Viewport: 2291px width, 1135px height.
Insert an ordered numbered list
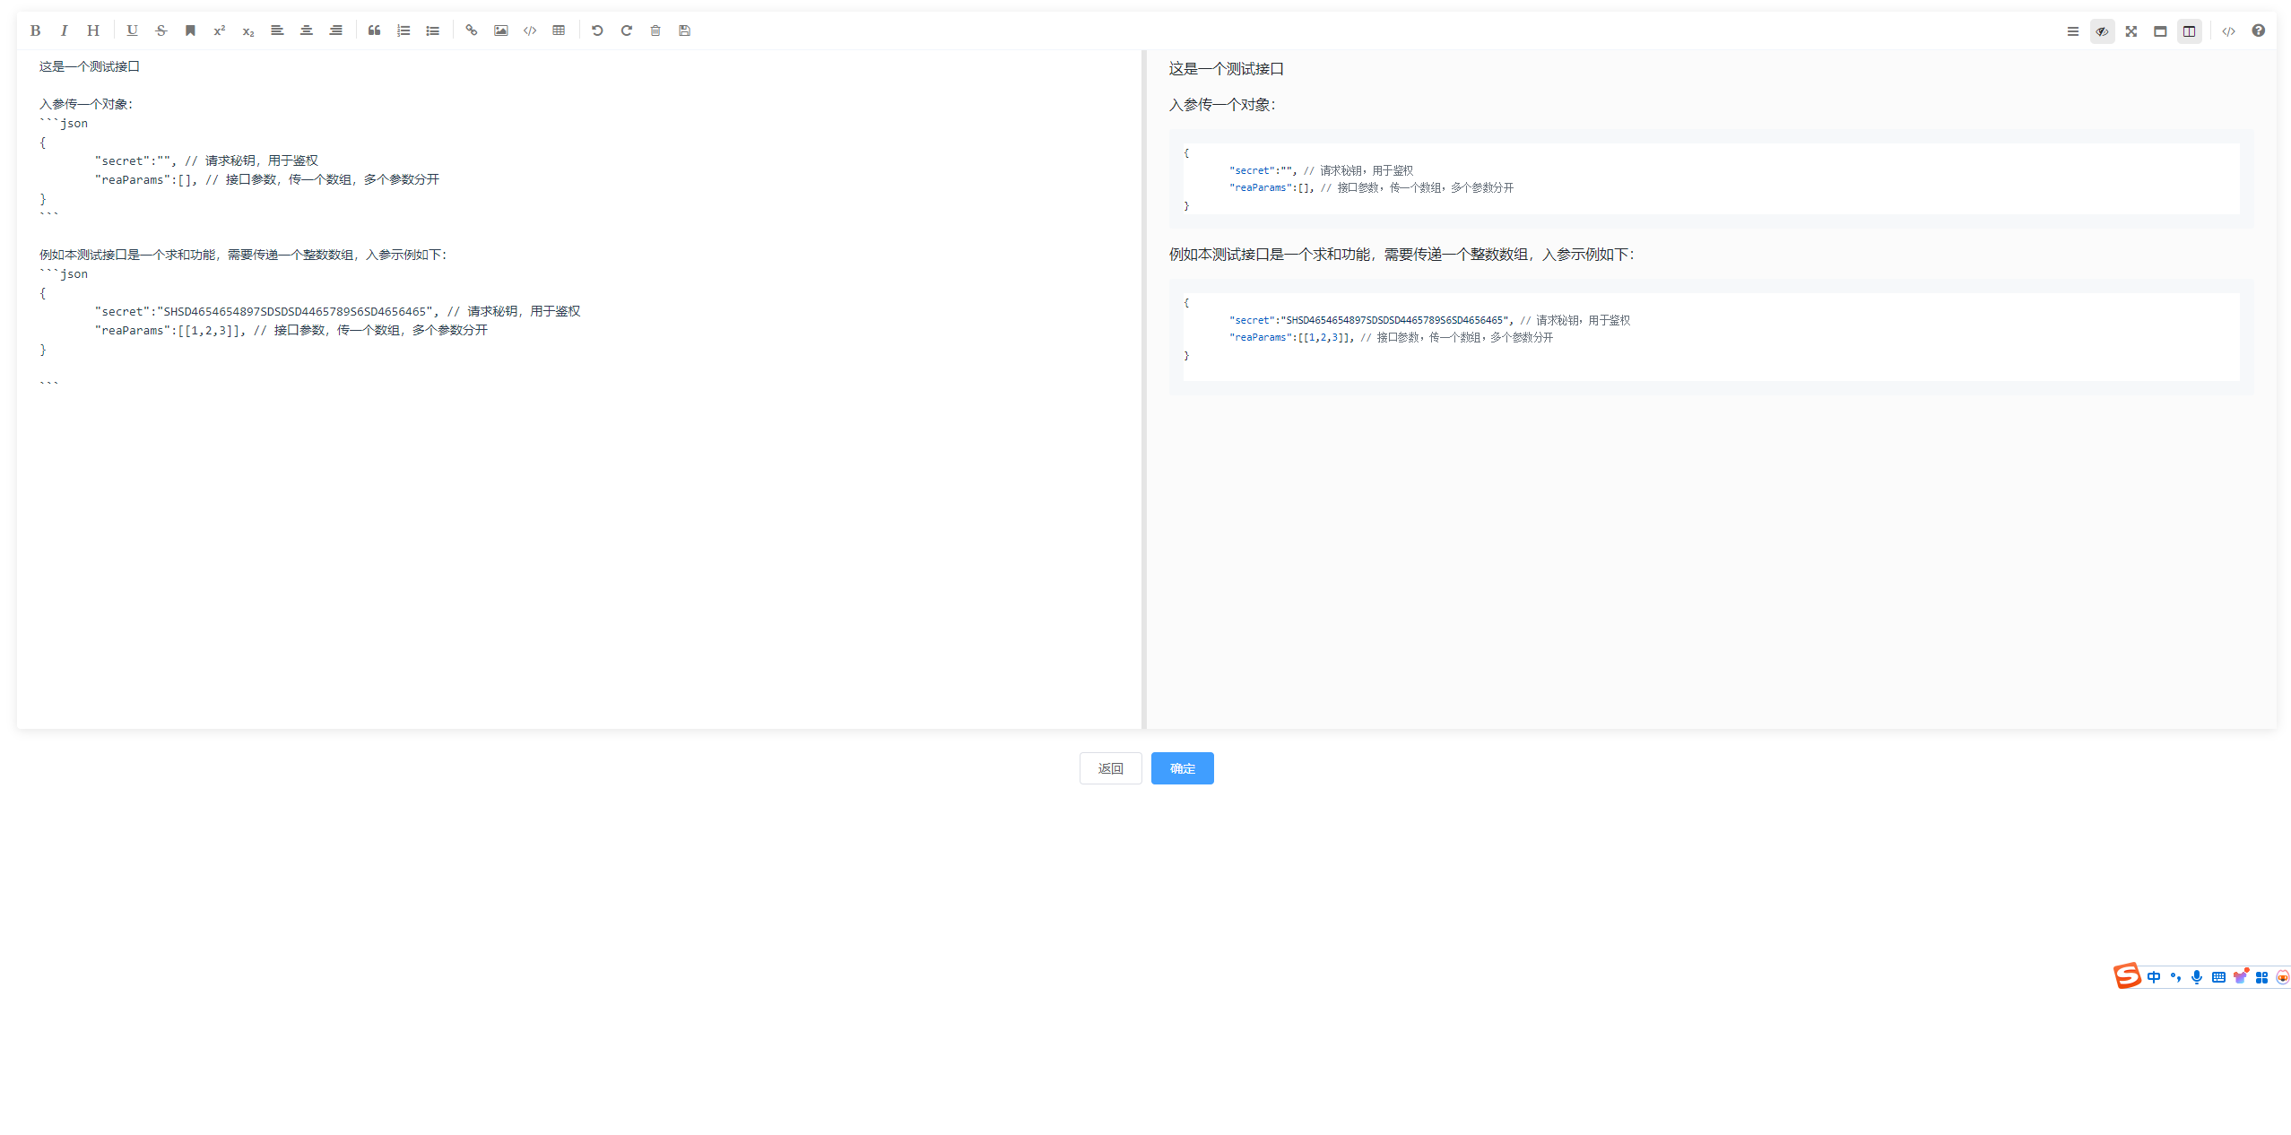coord(404,30)
